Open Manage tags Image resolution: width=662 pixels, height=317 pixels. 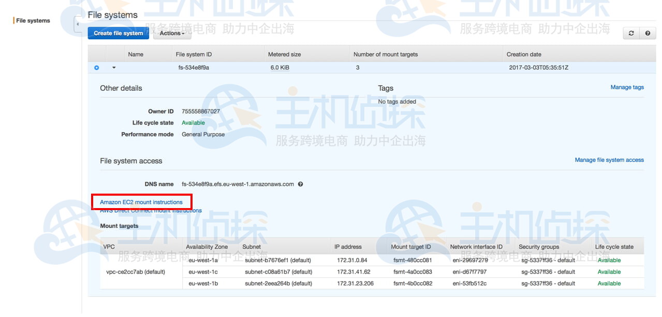[x=627, y=87]
